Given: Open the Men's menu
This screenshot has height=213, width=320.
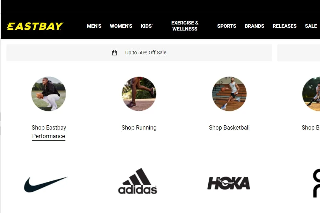Looking at the screenshot, I should tap(94, 26).
